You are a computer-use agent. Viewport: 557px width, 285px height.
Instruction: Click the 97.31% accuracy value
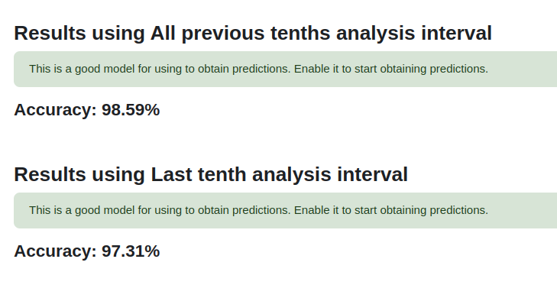[x=131, y=251]
